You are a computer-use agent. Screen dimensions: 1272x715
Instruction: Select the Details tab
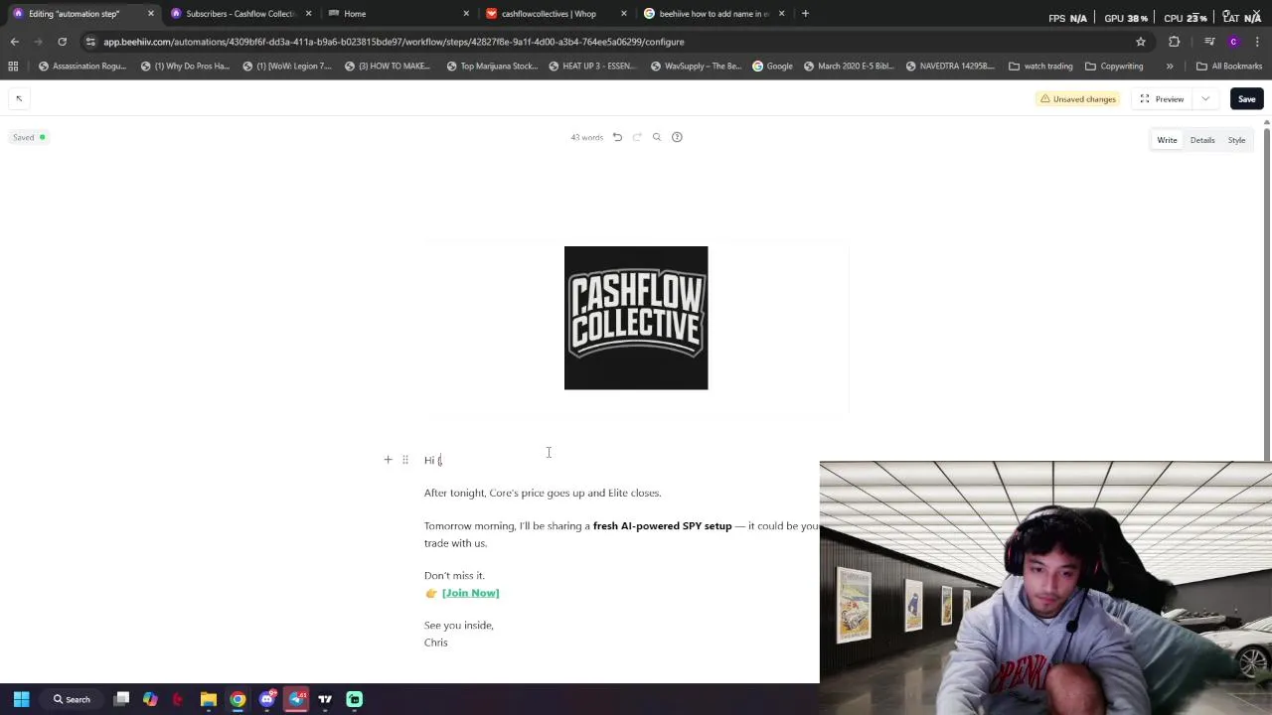[x=1202, y=140]
